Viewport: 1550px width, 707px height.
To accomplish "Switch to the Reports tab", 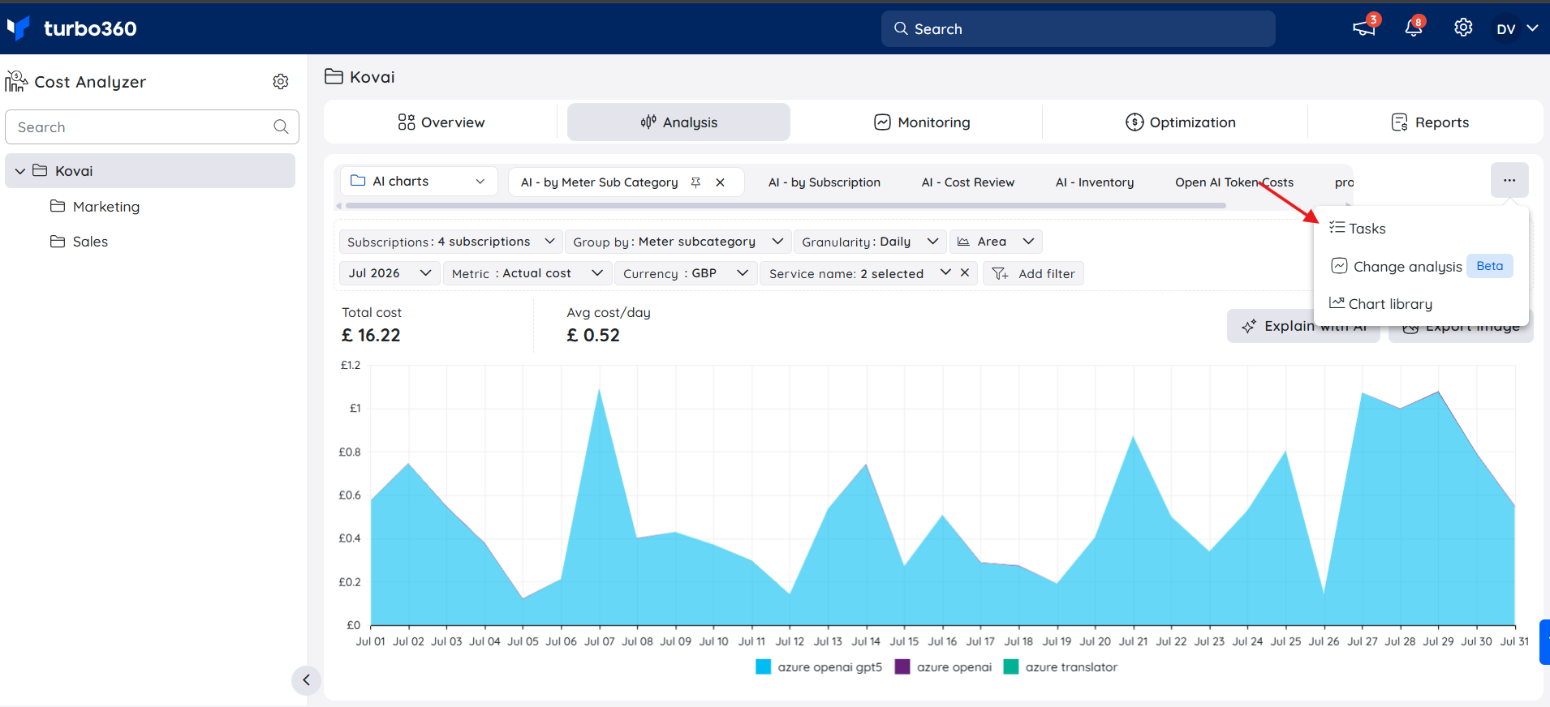I will [1430, 122].
